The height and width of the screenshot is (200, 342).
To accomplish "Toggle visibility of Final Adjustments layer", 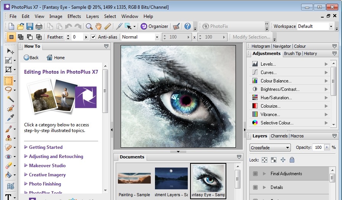I will point(255,174).
